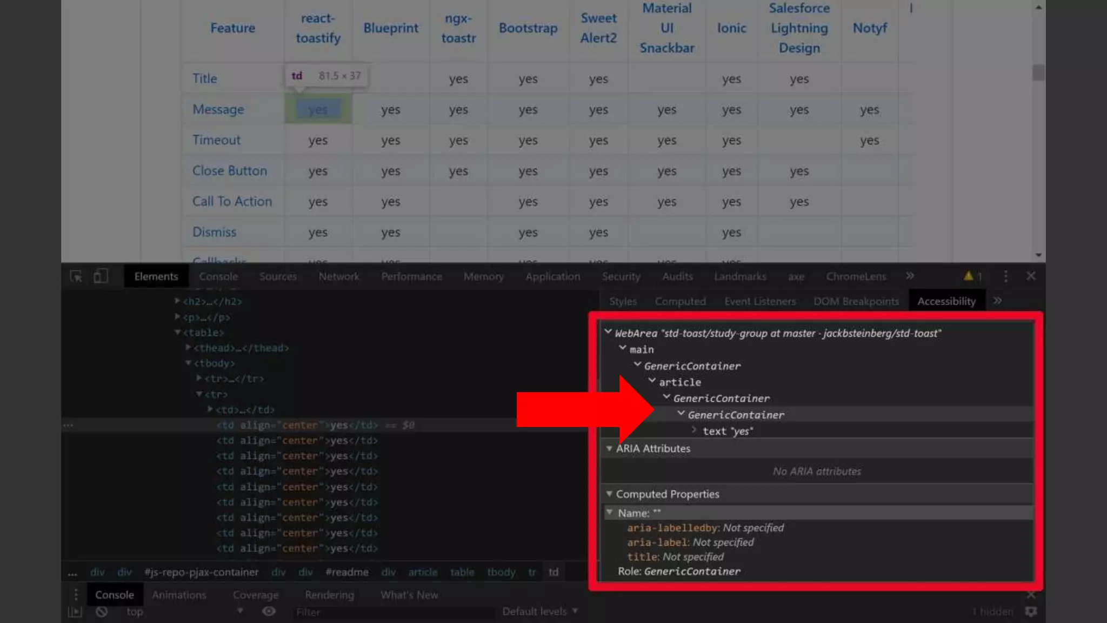This screenshot has width=1107, height=623.
Task: Select tbody in the breadcrumb bar
Action: 501,572
